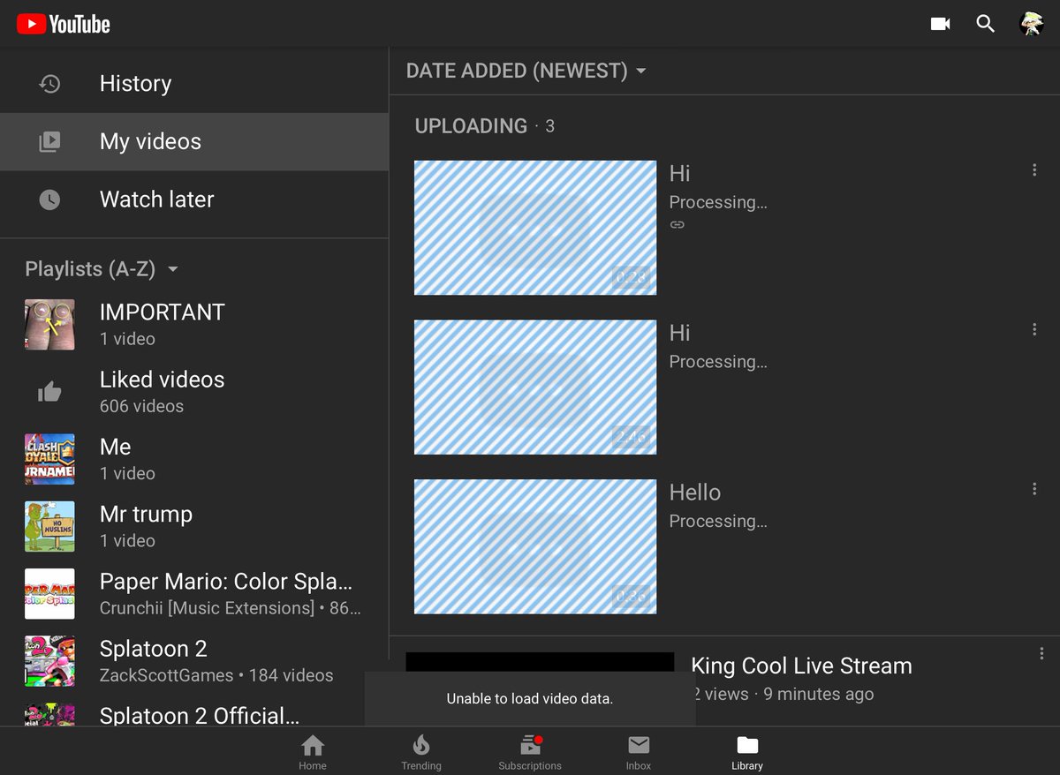Open the account avatar menu
1060x775 pixels.
(1032, 24)
